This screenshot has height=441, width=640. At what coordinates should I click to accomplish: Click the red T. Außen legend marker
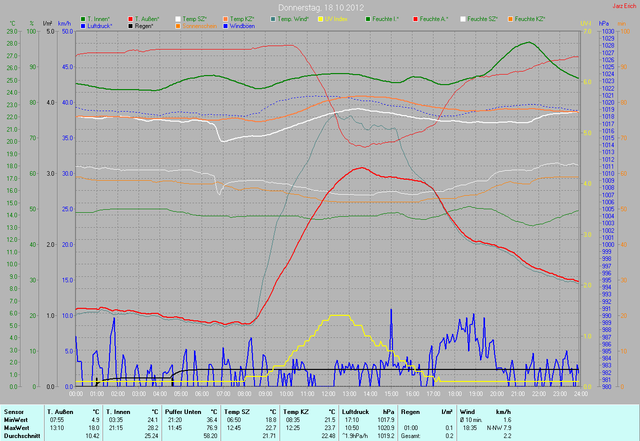point(130,19)
